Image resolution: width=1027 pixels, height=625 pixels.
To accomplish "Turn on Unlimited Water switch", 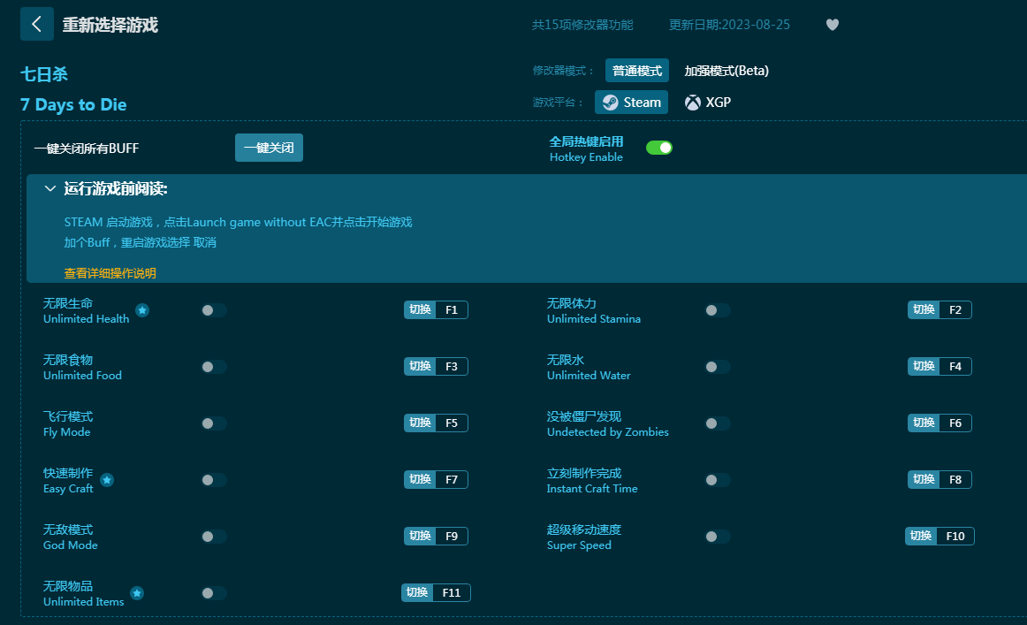I will pos(717,367).
